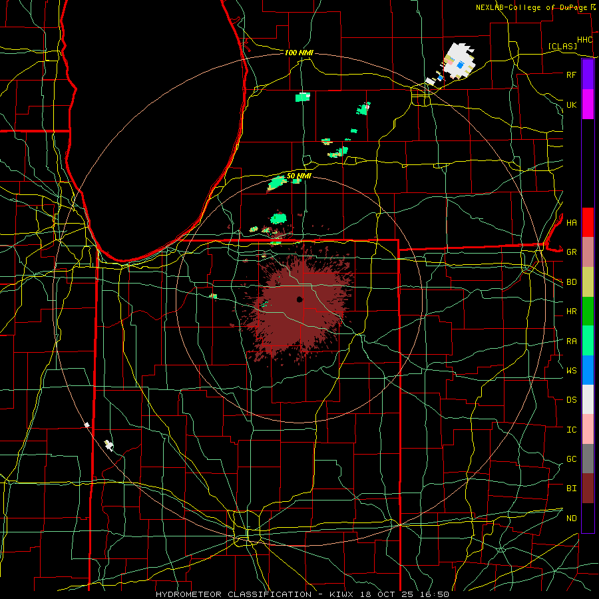Image resolution: width=599 pixels, height=599 pixels.
Task: Click the HA legend label
Action: [571, 222]
